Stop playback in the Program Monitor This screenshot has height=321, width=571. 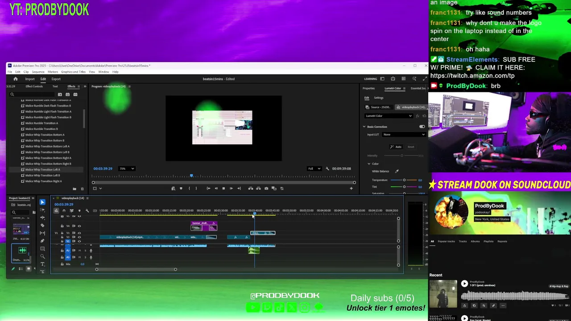(x=223, y=188)
